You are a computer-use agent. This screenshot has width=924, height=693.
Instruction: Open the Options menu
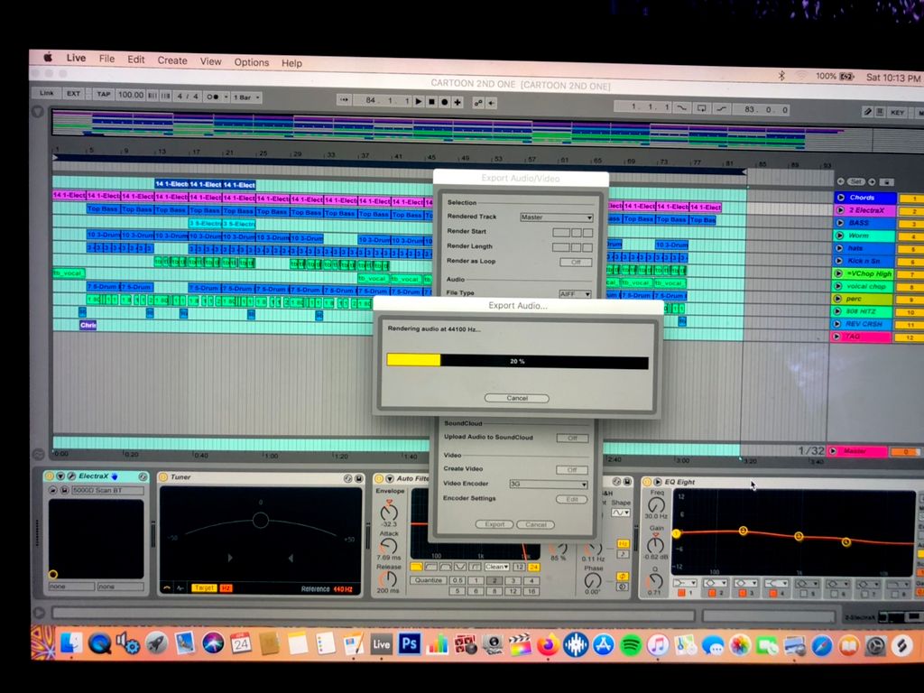click(252, 62)
